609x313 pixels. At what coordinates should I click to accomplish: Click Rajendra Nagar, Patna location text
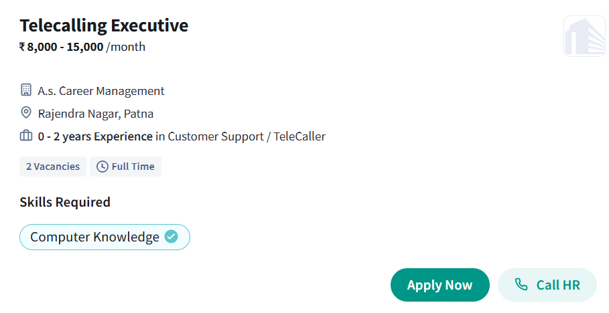96,114
